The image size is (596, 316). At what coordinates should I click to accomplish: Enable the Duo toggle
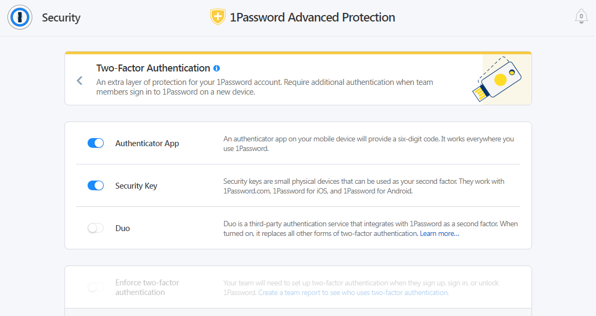tap(96, 228)
